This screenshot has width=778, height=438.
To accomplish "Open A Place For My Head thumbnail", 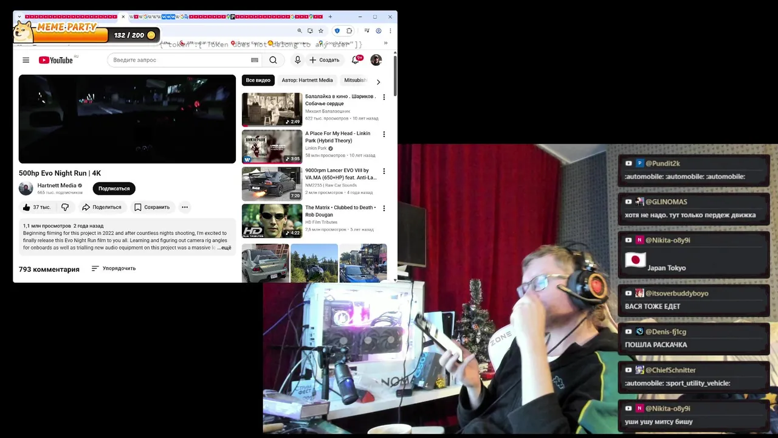I will point(272,147).
